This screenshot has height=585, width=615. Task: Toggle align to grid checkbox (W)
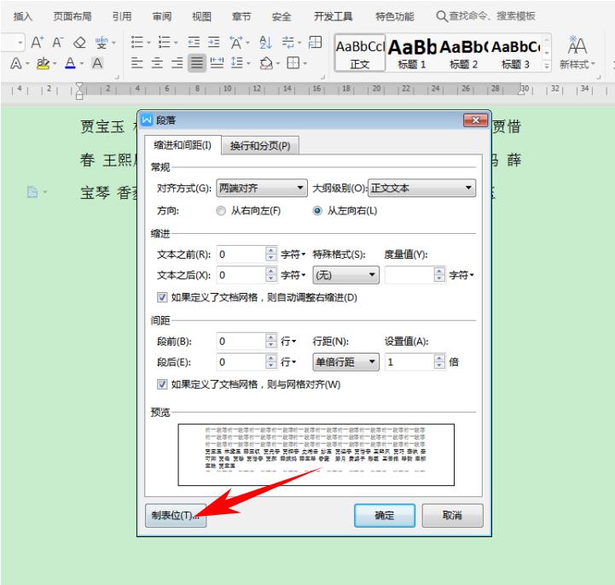(162, 384)
